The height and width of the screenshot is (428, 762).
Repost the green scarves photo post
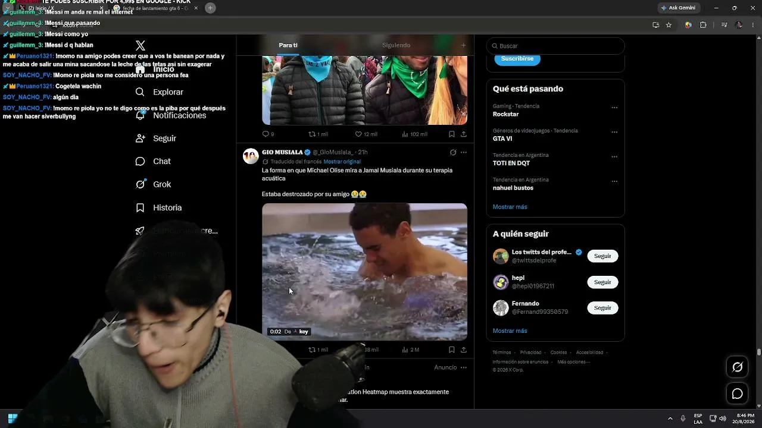[318, 134]
